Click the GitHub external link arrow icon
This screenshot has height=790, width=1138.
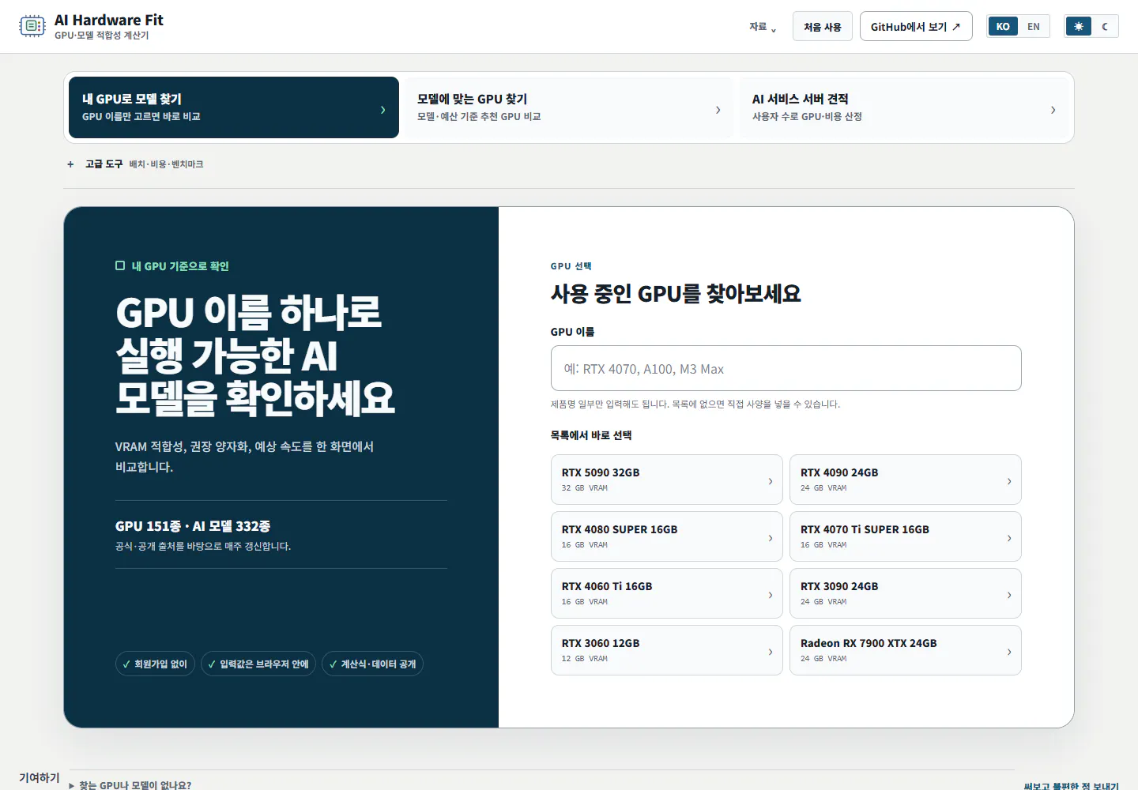point(956,27)
